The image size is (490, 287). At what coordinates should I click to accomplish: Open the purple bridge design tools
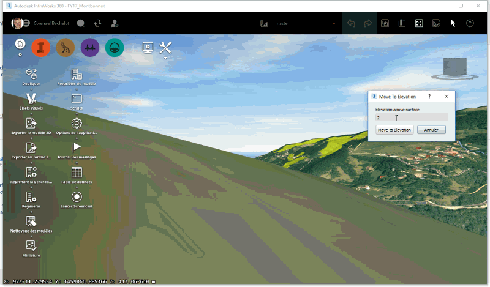click(90, 47)
